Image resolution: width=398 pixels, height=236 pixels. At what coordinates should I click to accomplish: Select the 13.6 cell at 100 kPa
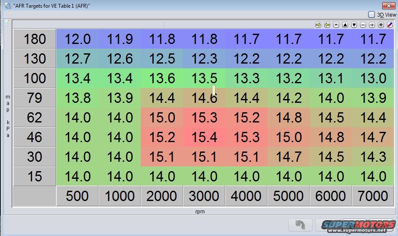pos(162,78)
